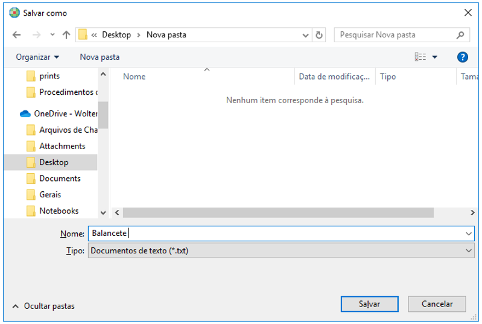
Task: Open the address bar history dropdown
Action: [305, 35]
